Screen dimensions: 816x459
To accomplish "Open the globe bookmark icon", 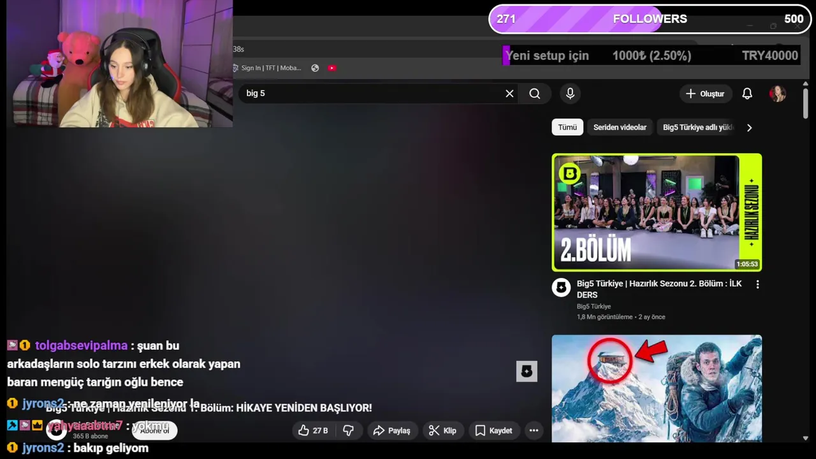I will (x=315, y=68).
